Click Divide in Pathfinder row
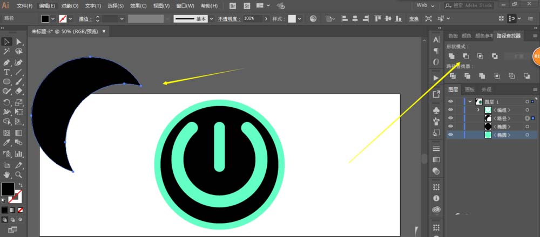540x237 pixels. 453,76
